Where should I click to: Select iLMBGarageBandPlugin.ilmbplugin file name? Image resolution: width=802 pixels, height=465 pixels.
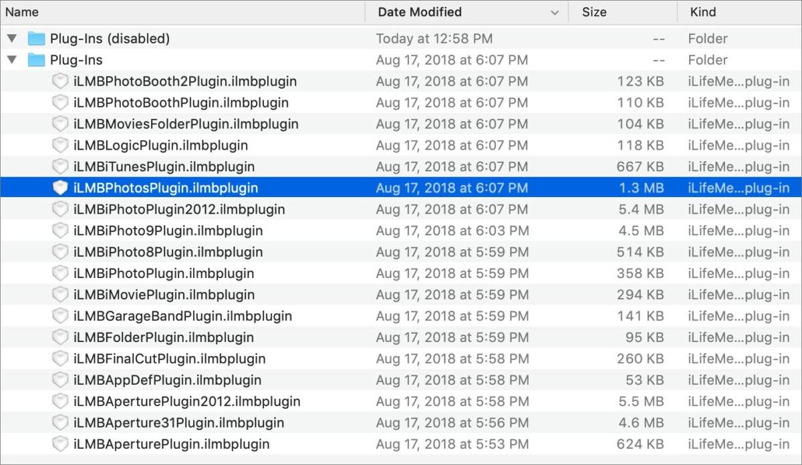coord(182,316)
